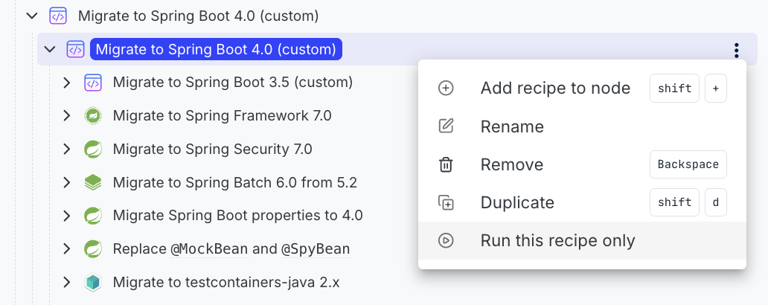
Task: Click the Spring Batch layers icon
Action: pos(92,182)
